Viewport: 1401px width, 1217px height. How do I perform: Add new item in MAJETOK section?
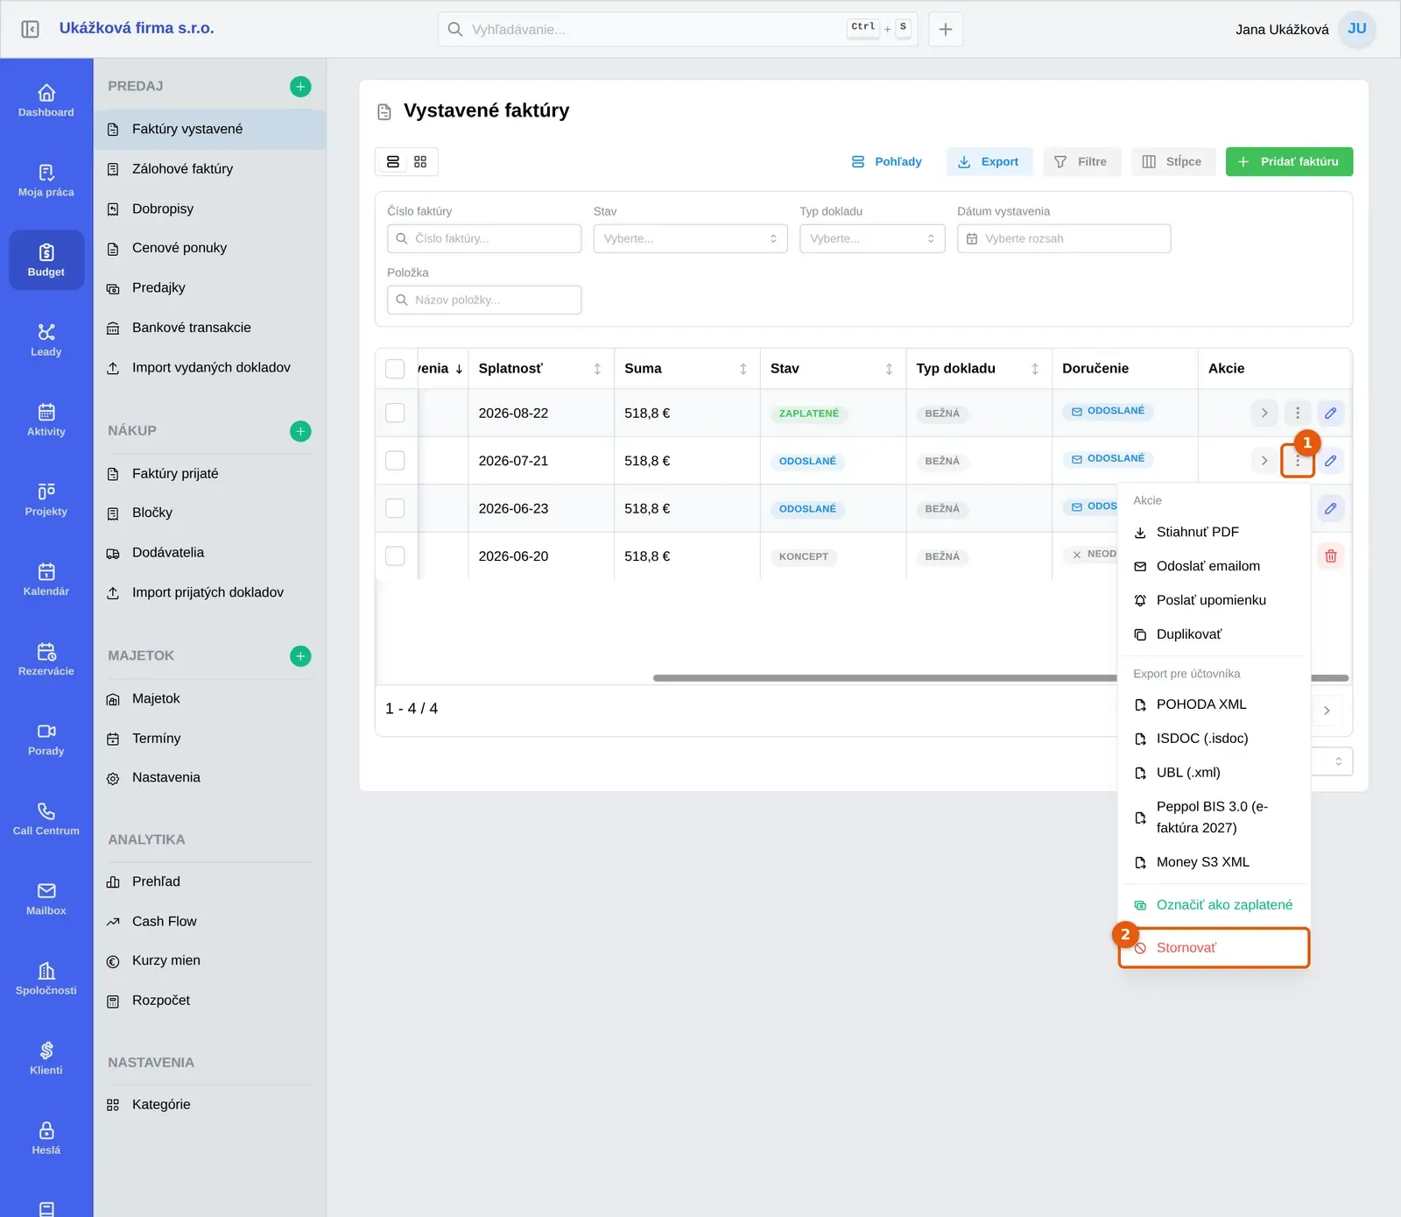(x=300, y=656)
